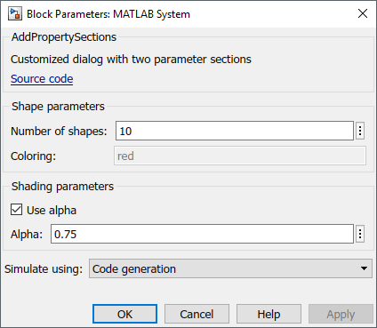Close the Block Parameters dialog
Image resolution: width=377 pixels, height=328 pixels.
point(363,13)
